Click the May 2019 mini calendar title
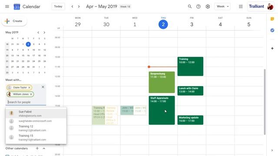Image resolution: width=278 pixels, height=156 pixels. click(12, 32)
